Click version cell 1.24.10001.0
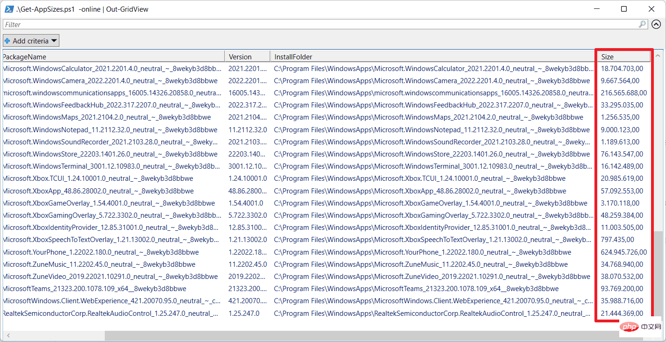The width and height of the screenshot is (666, 342). coord(247,178)
